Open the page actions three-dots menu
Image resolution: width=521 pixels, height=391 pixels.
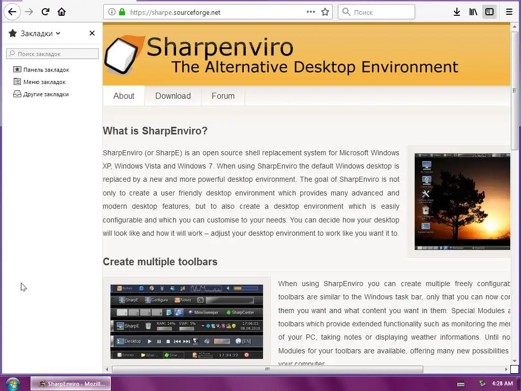(311, 12)
